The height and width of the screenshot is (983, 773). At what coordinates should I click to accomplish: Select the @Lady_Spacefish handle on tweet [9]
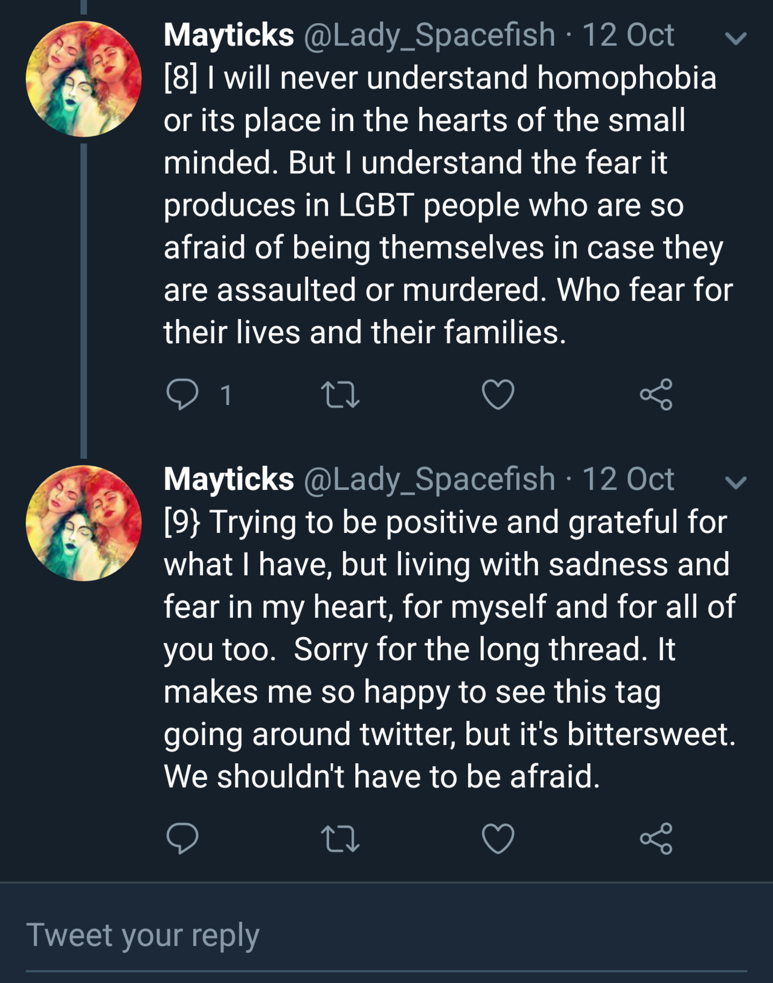pos(429,479)
